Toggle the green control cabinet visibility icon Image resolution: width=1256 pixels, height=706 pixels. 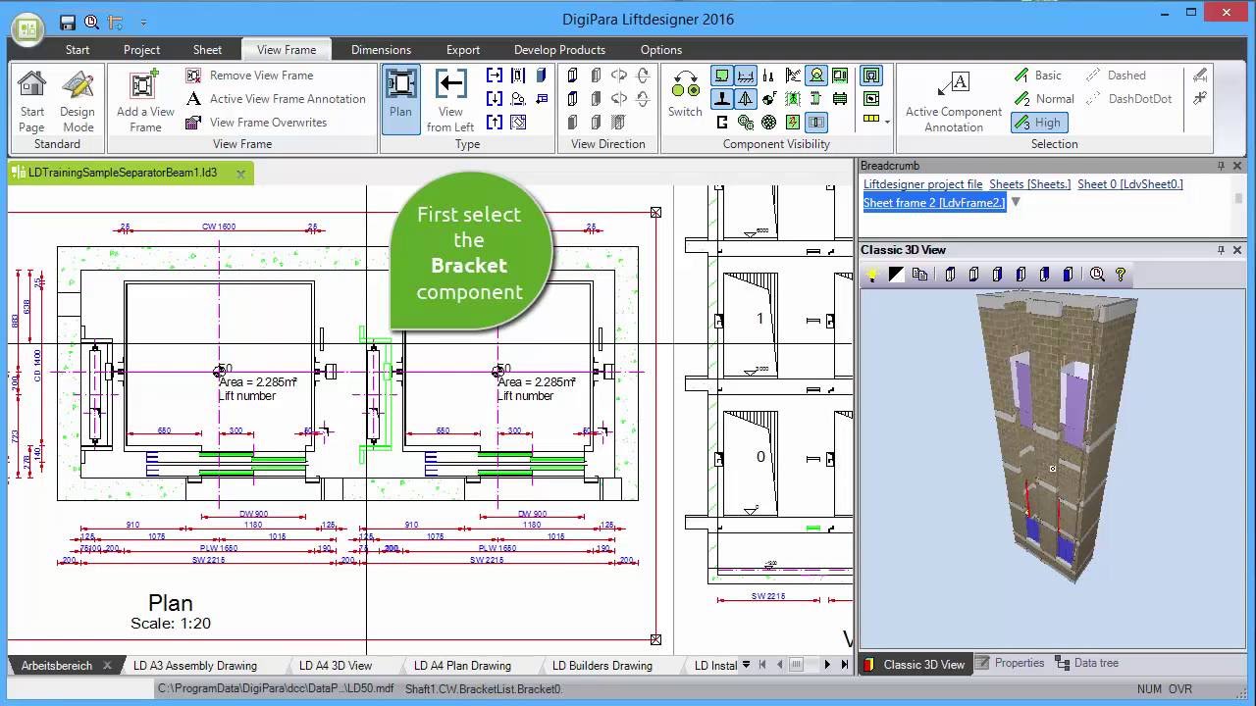point(839,76)
